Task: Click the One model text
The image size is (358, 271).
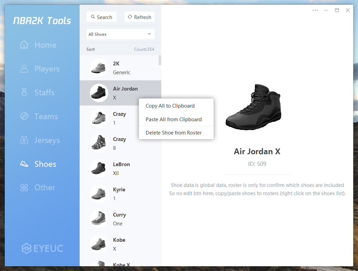Action: pyautogui.click(x=118, y=223)
